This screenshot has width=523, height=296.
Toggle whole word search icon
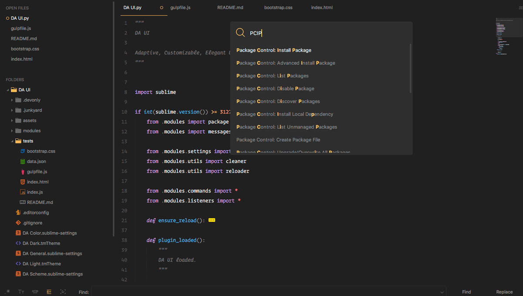point(35,292)
